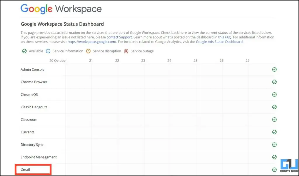Click the status check icon for Classroom
The width and height of the screenshot is (299, 176).
(x=274, y=119)
